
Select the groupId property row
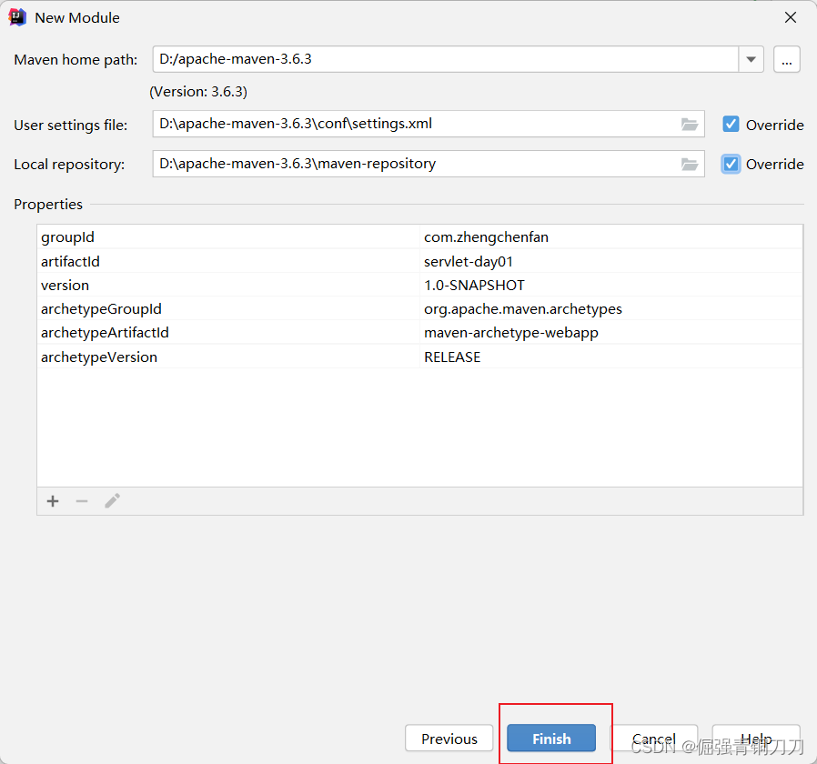(273, 237)
